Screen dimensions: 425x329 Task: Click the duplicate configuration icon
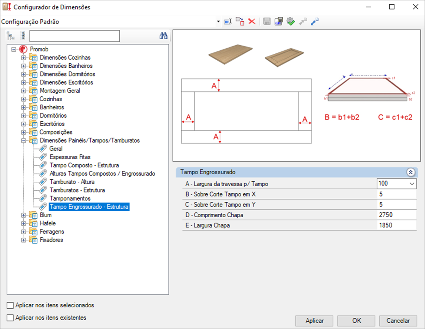coord(240,22)
